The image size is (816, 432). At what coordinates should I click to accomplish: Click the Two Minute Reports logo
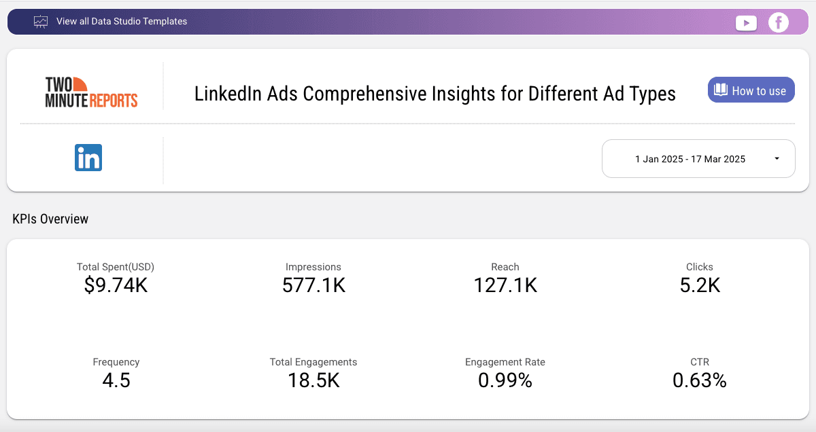(x=91, y=92)
